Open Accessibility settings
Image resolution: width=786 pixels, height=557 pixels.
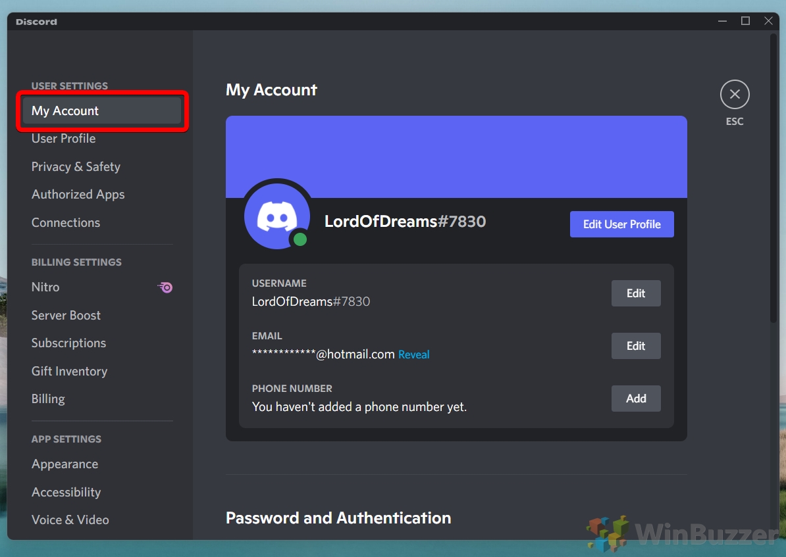click(x=66, y=492)
